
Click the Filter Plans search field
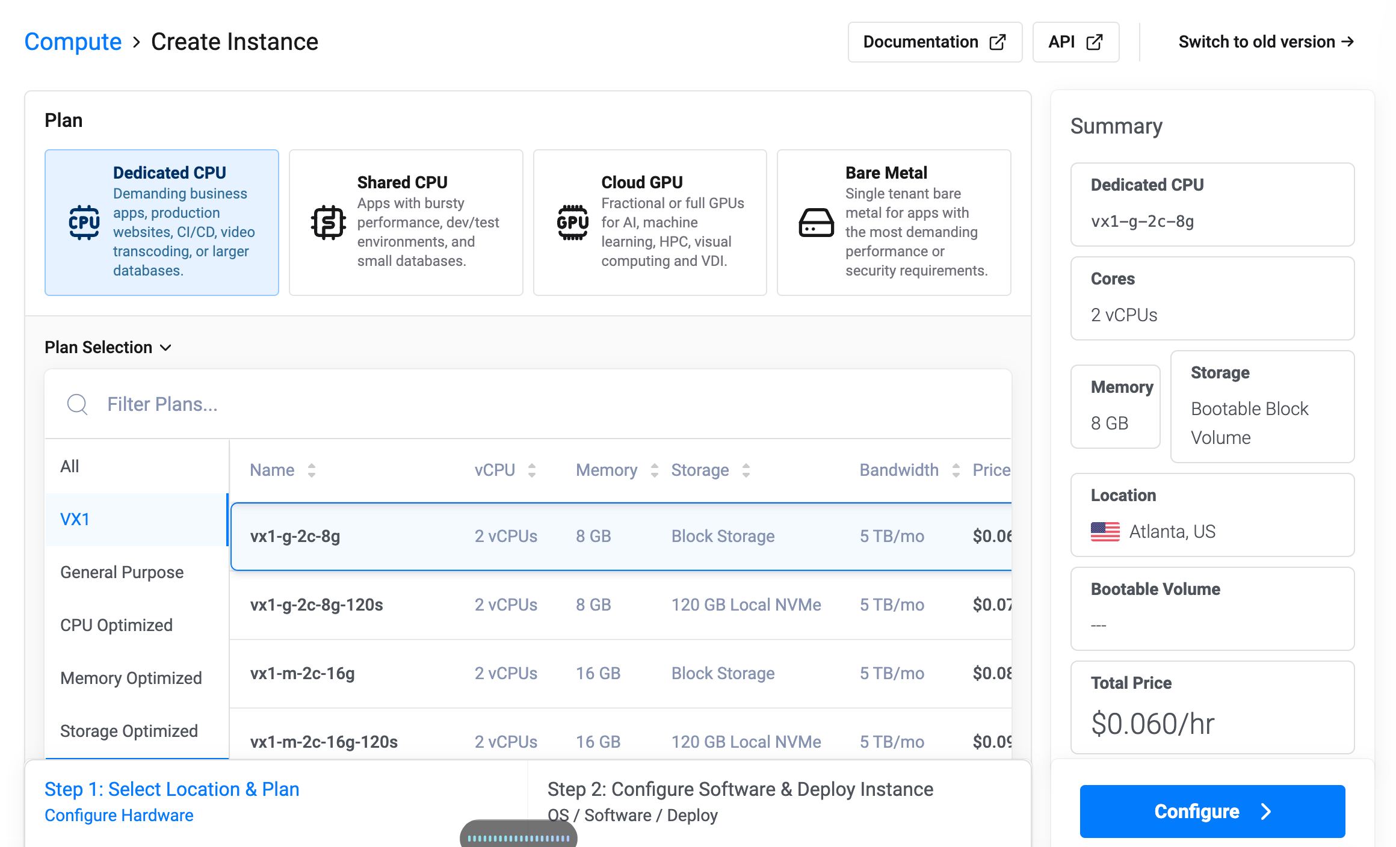point(528,404)
